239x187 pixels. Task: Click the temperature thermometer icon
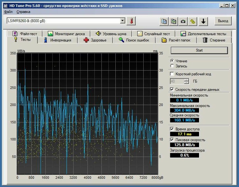coord(131,21)
